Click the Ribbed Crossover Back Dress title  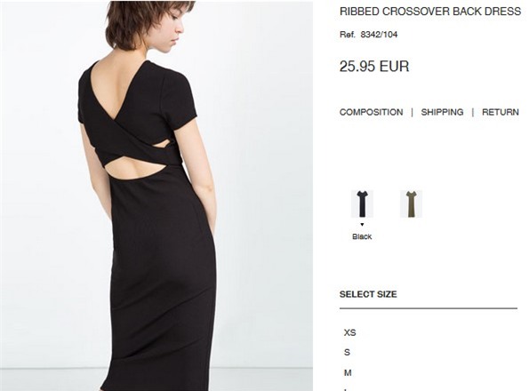pyautogui.click(x=430, y=12)
